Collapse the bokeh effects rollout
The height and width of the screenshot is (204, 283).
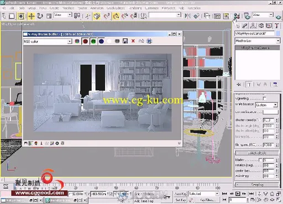pos(257,153)
